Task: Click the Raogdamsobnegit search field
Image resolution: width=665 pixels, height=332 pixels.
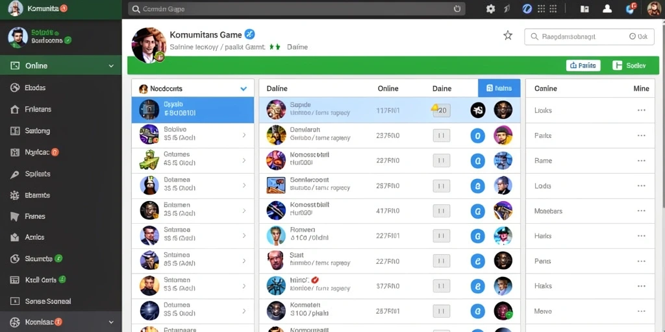Action: tap(589, 37)
